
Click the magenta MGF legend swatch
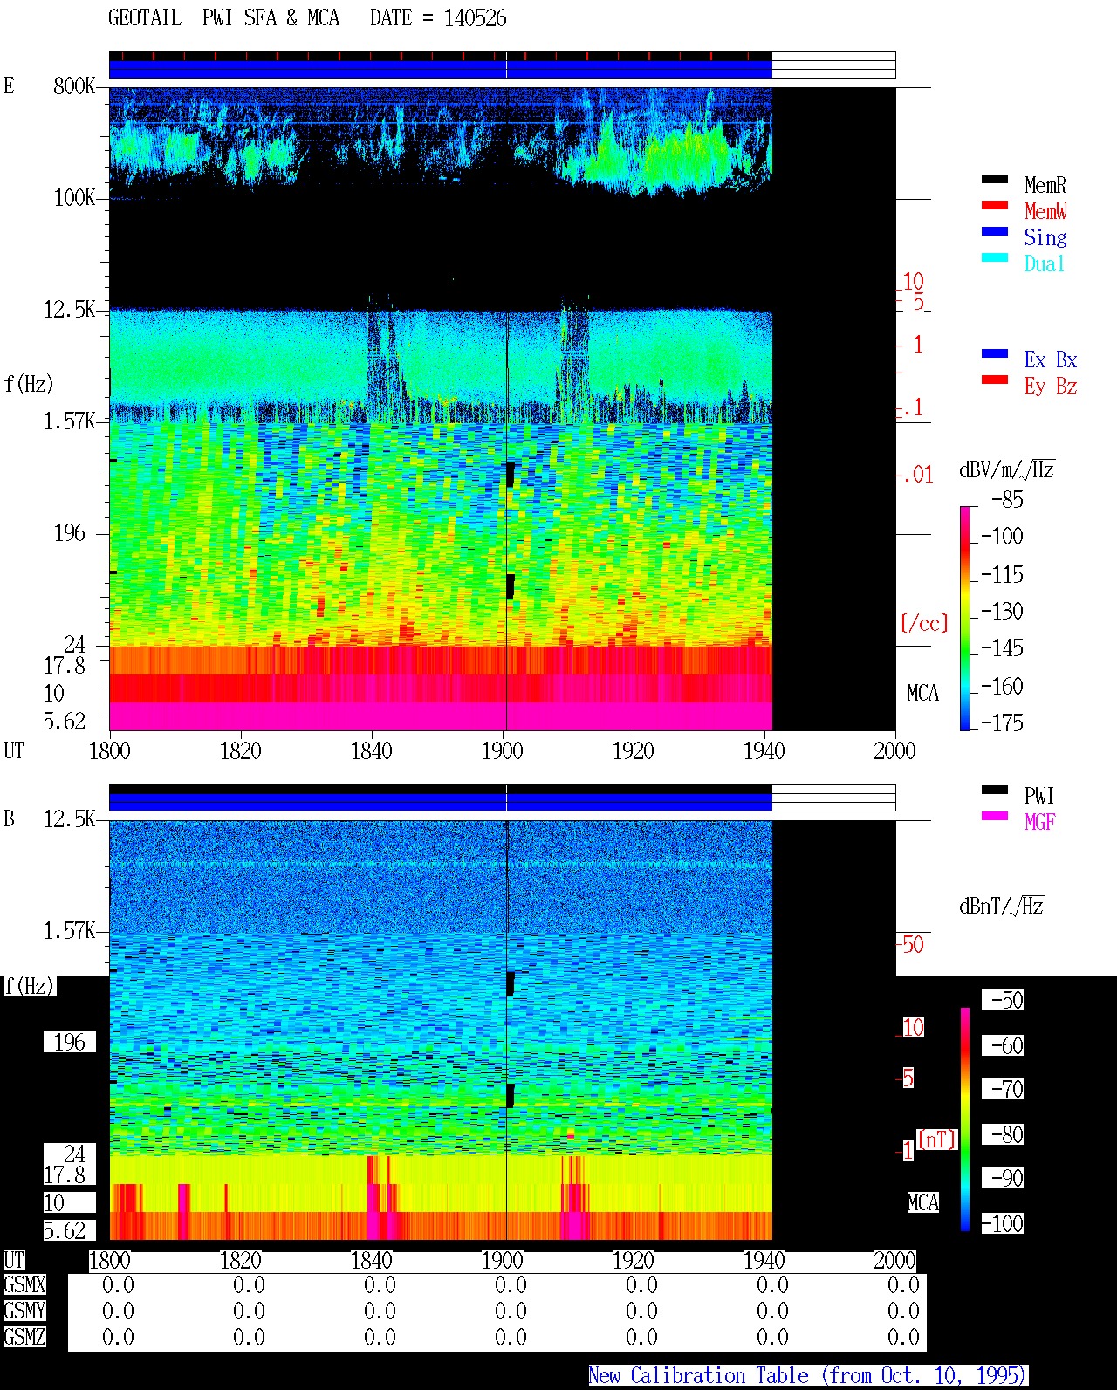(995, 816)
